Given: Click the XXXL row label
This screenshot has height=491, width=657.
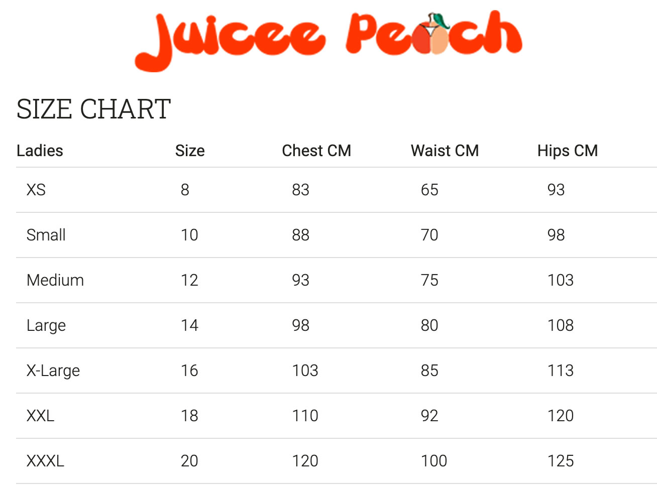Looking at the screenshot, I should pos(45,461).
